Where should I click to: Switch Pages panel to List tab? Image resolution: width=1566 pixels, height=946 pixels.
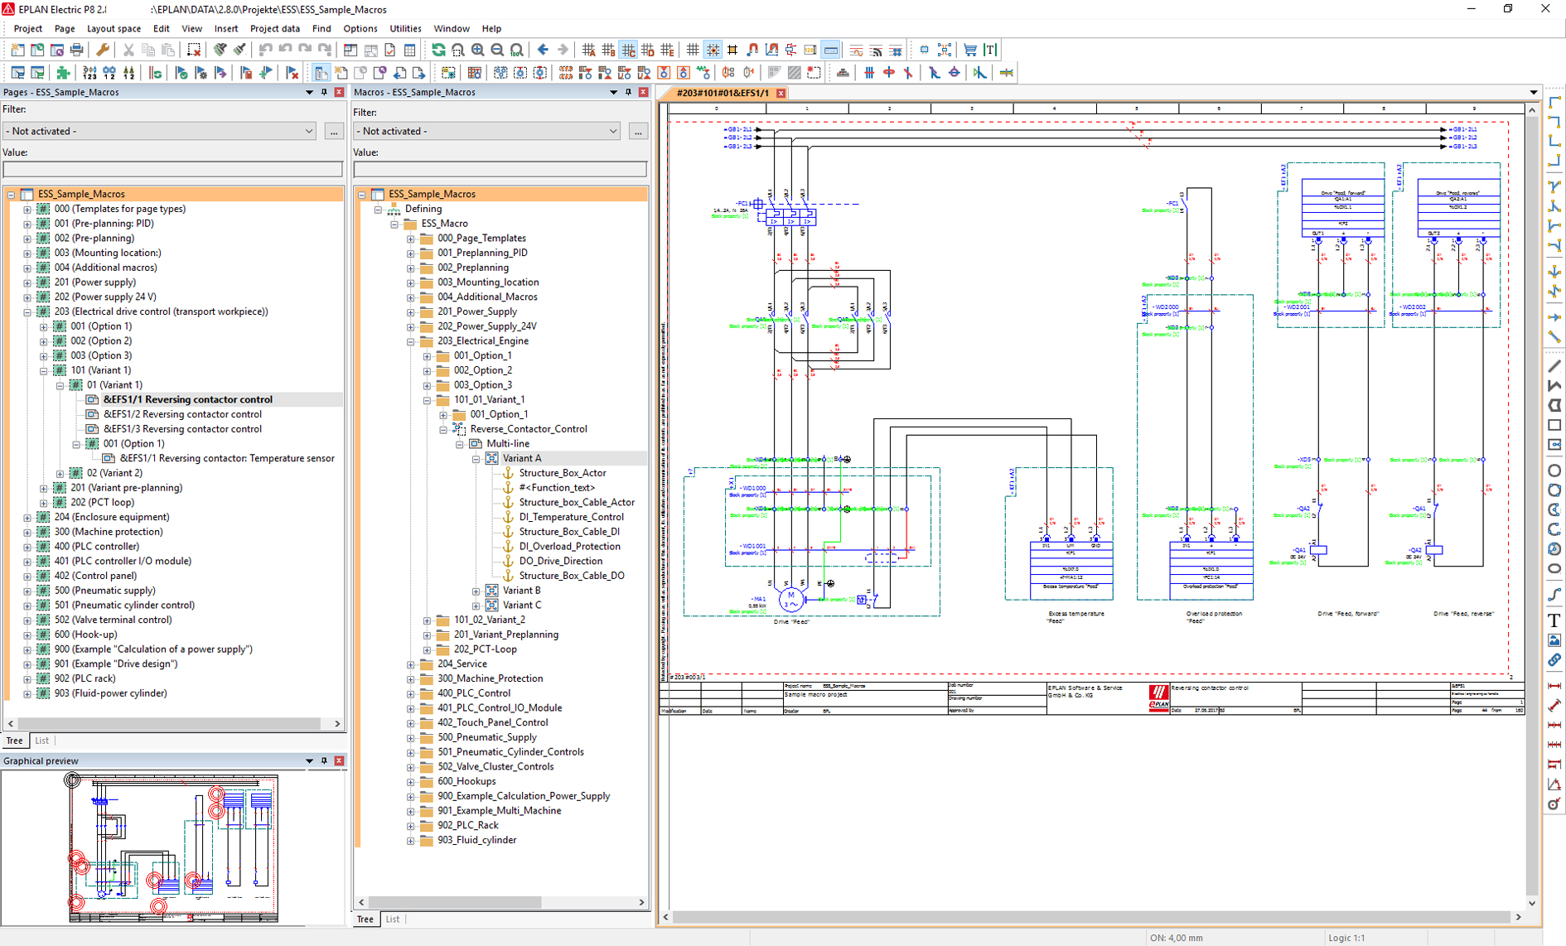click(42, 741)
